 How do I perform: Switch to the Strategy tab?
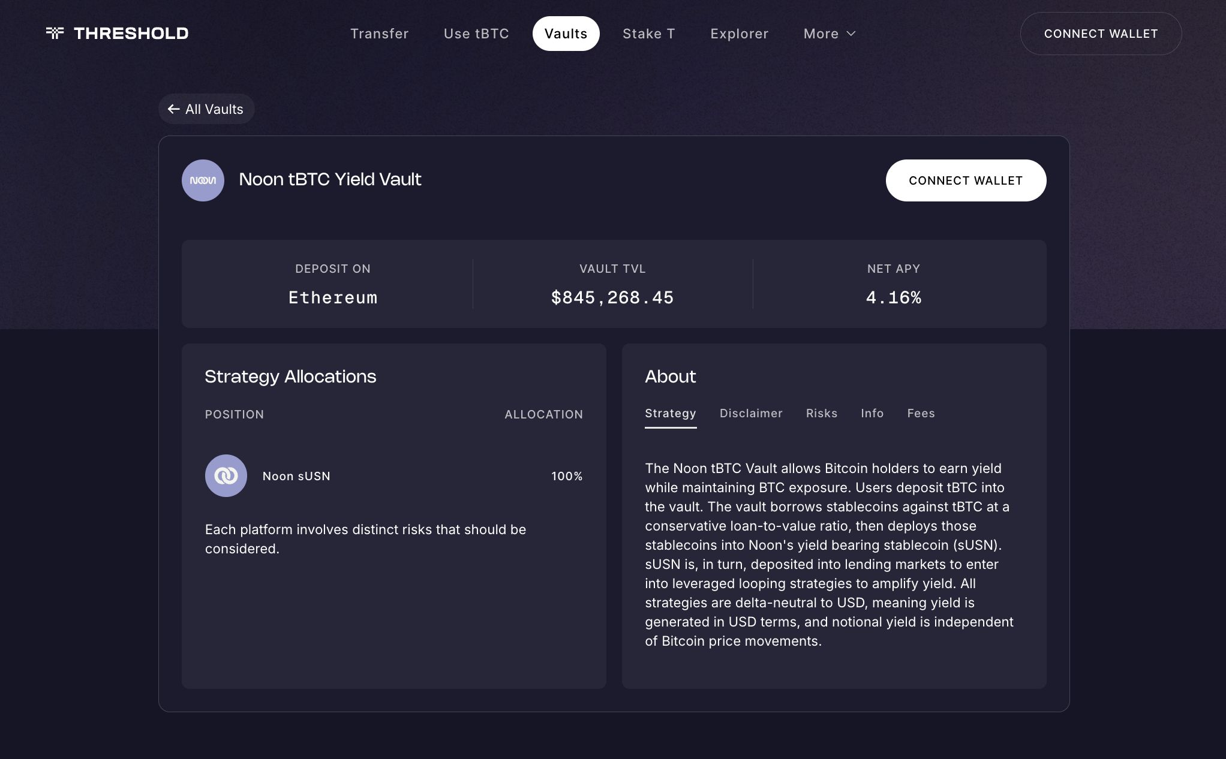[x=670, y=413]
